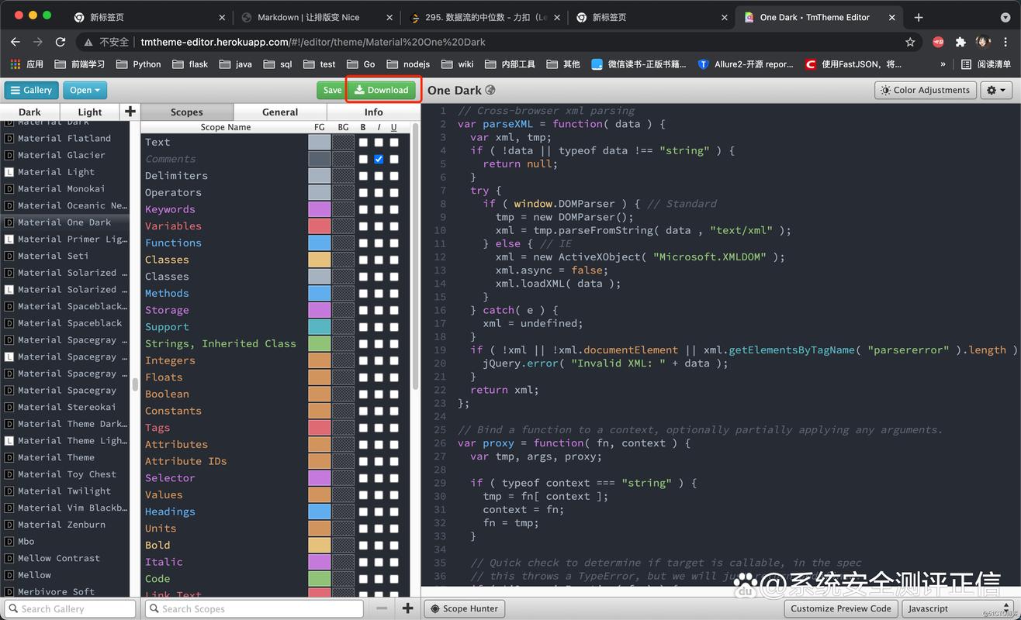Select the Scopes tab

186,112
